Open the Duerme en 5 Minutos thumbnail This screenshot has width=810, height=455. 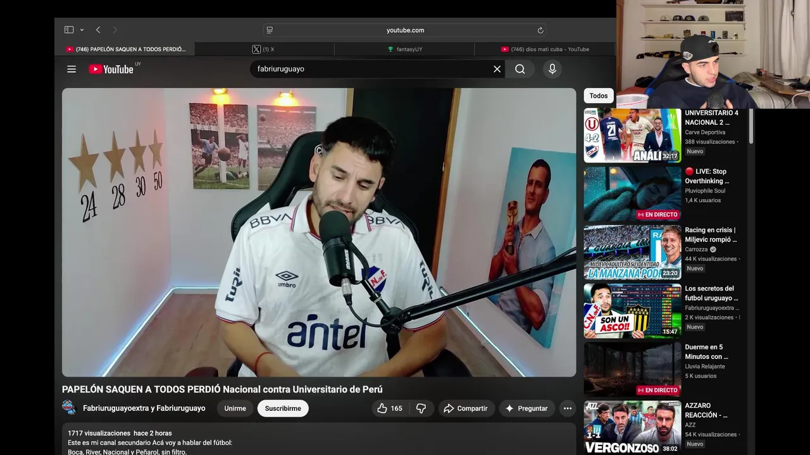pyautogui.click(x=632, y=370)
